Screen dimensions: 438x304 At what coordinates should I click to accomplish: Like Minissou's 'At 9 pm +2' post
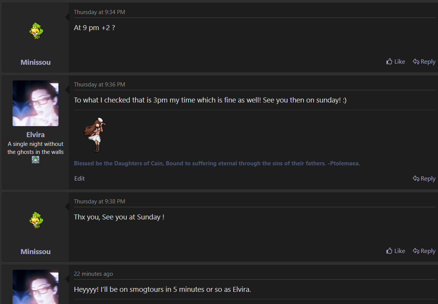click(x=396, y=62)
